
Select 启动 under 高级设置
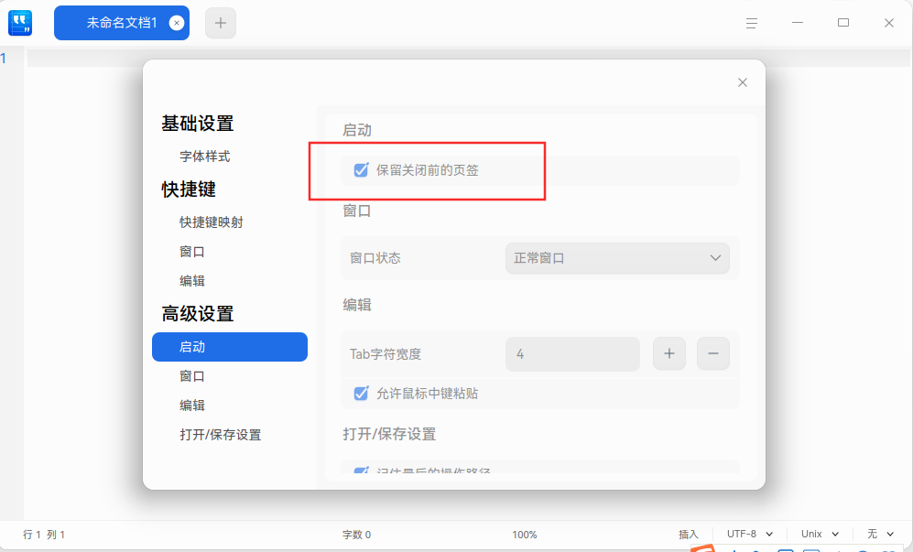point(230,347)
